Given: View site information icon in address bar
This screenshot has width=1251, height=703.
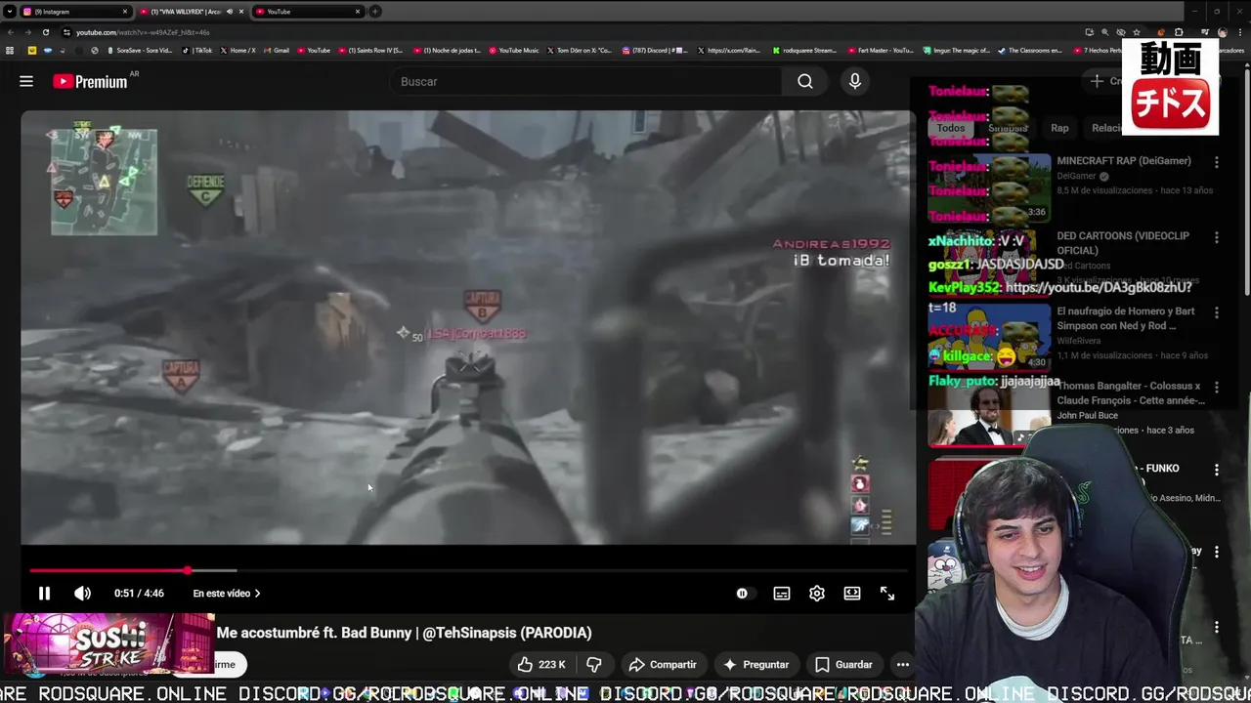Looking at the screenshot, I should tap(66, 32).
